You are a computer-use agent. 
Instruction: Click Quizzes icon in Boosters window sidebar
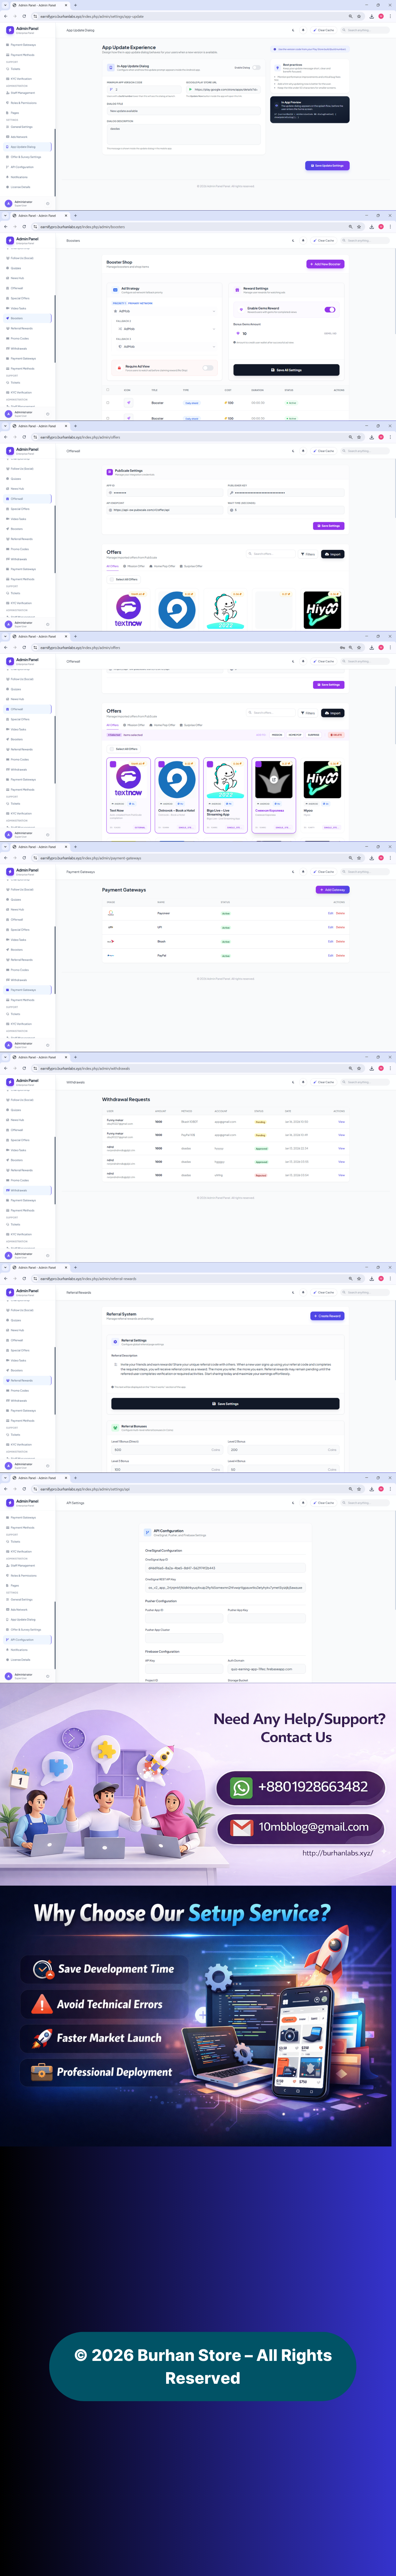click(8, 268)
